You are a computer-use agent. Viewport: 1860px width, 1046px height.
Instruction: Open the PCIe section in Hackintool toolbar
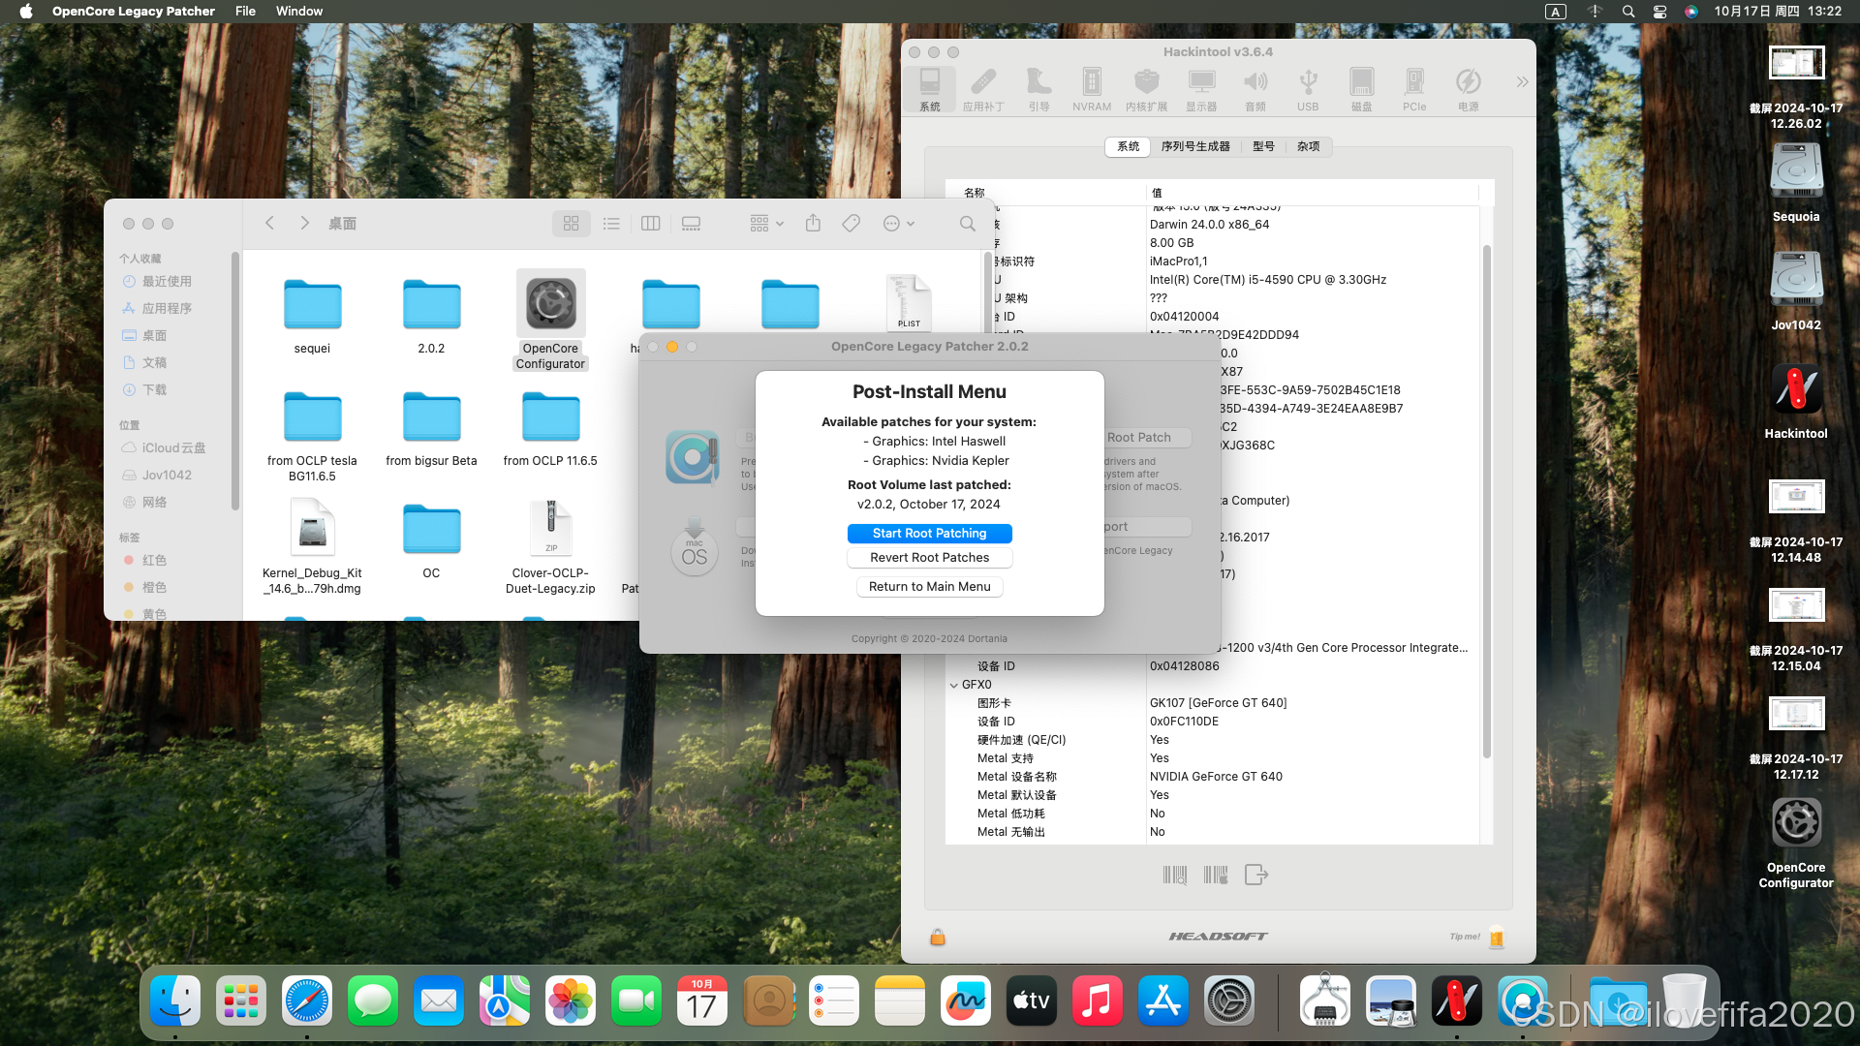pyautogui.click(x=1413, y=89)
